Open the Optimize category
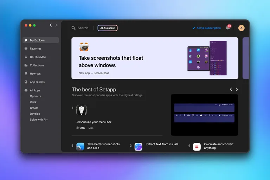The height and width of the screenshot is (180, 270). pyautogui.click(x=36, y=96)
